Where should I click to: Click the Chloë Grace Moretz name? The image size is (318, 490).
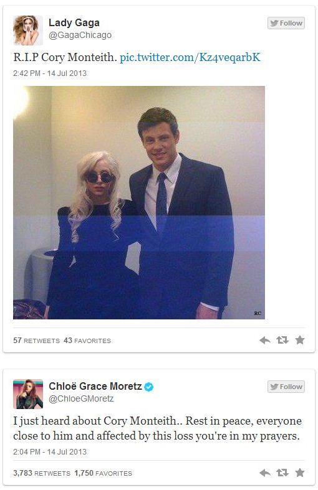click(x=95, y=386)
